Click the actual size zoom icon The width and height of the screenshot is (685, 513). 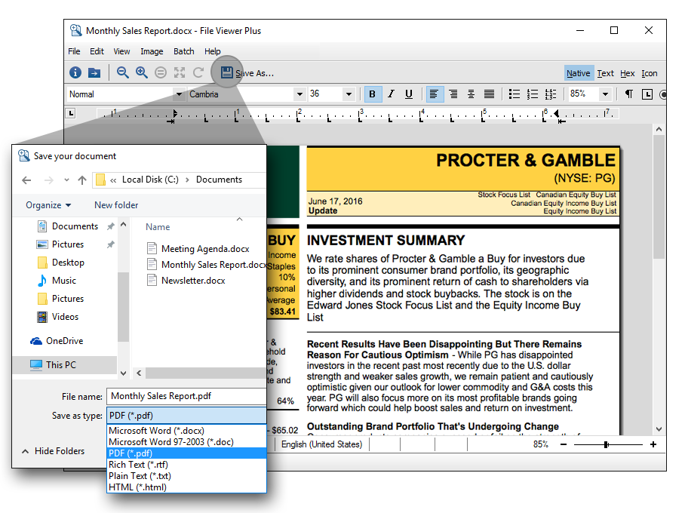pyautogui.click(x=161, y=72)
